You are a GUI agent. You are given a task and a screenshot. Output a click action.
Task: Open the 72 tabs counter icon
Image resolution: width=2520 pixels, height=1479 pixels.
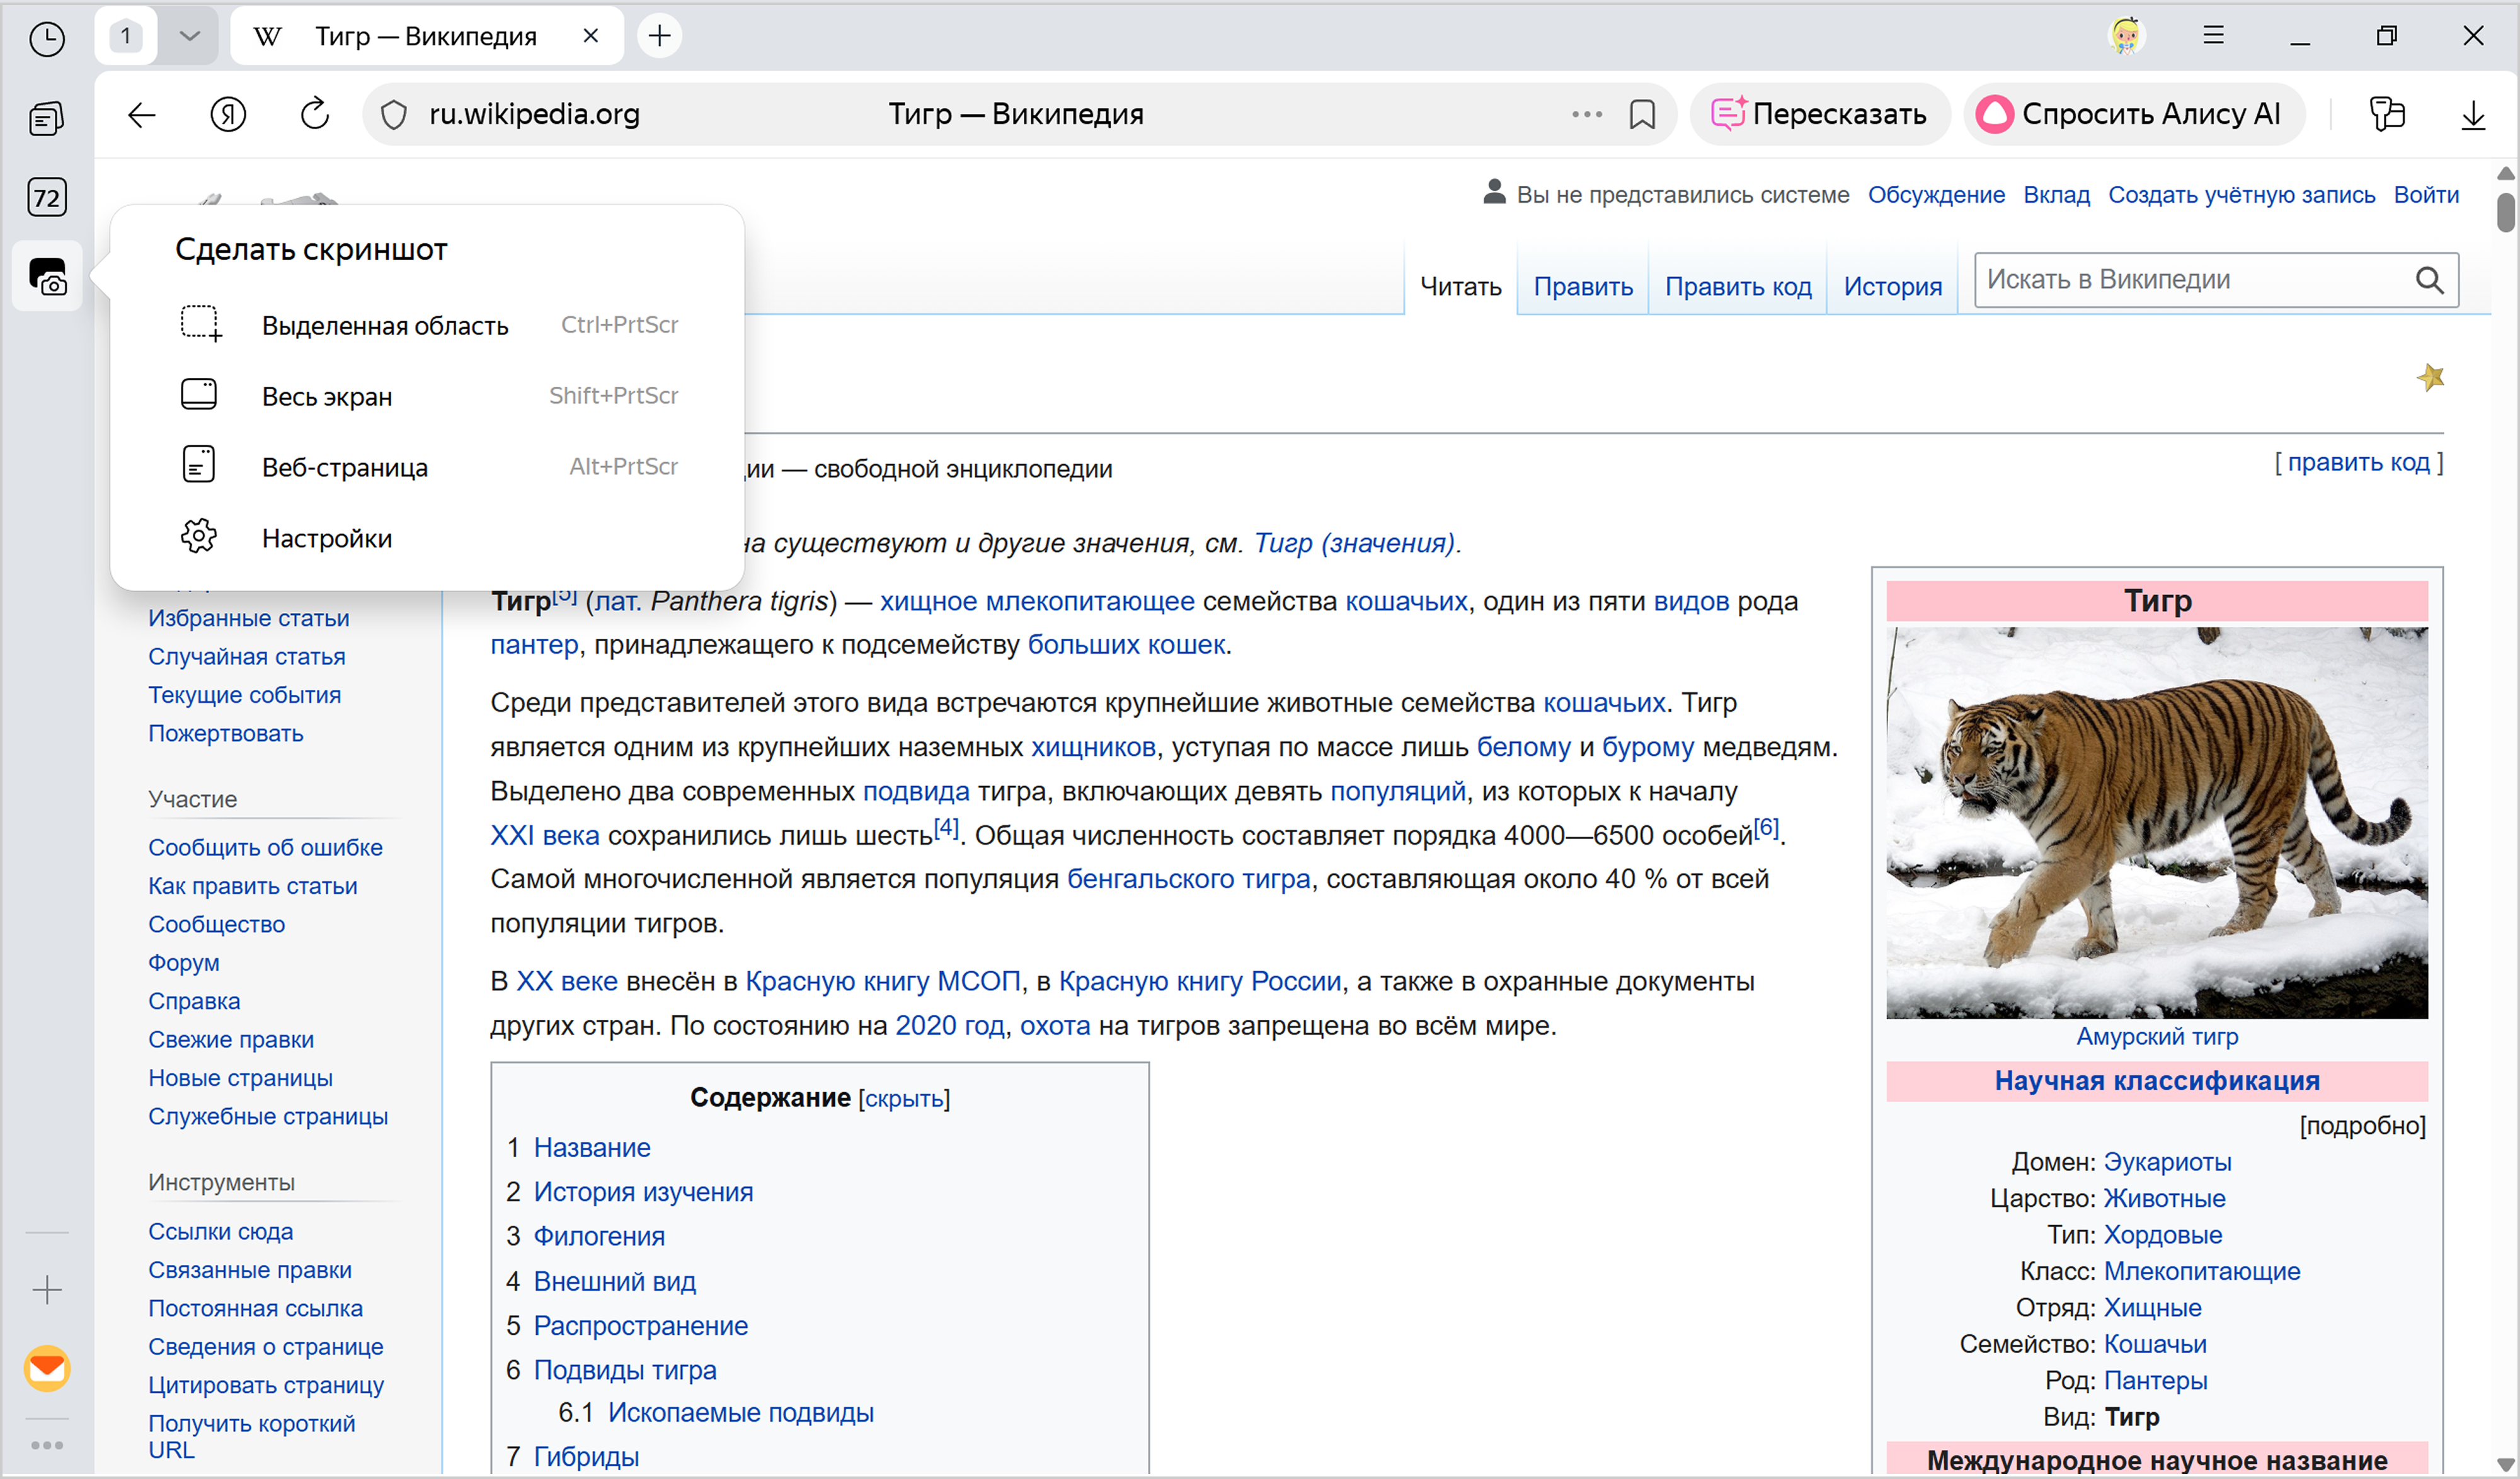(x=47, y=197)
